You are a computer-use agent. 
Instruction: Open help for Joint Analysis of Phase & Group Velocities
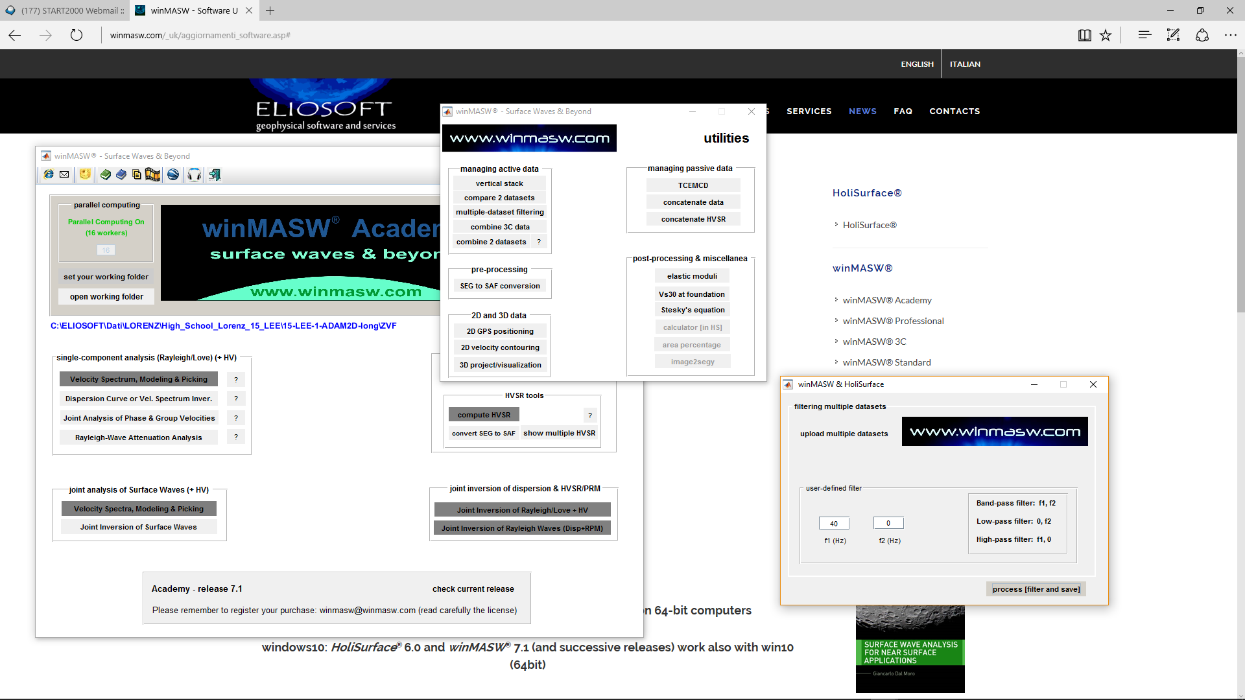point(236,419)
